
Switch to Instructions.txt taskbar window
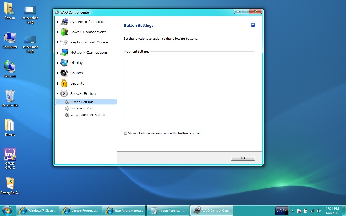coord(168,211)
